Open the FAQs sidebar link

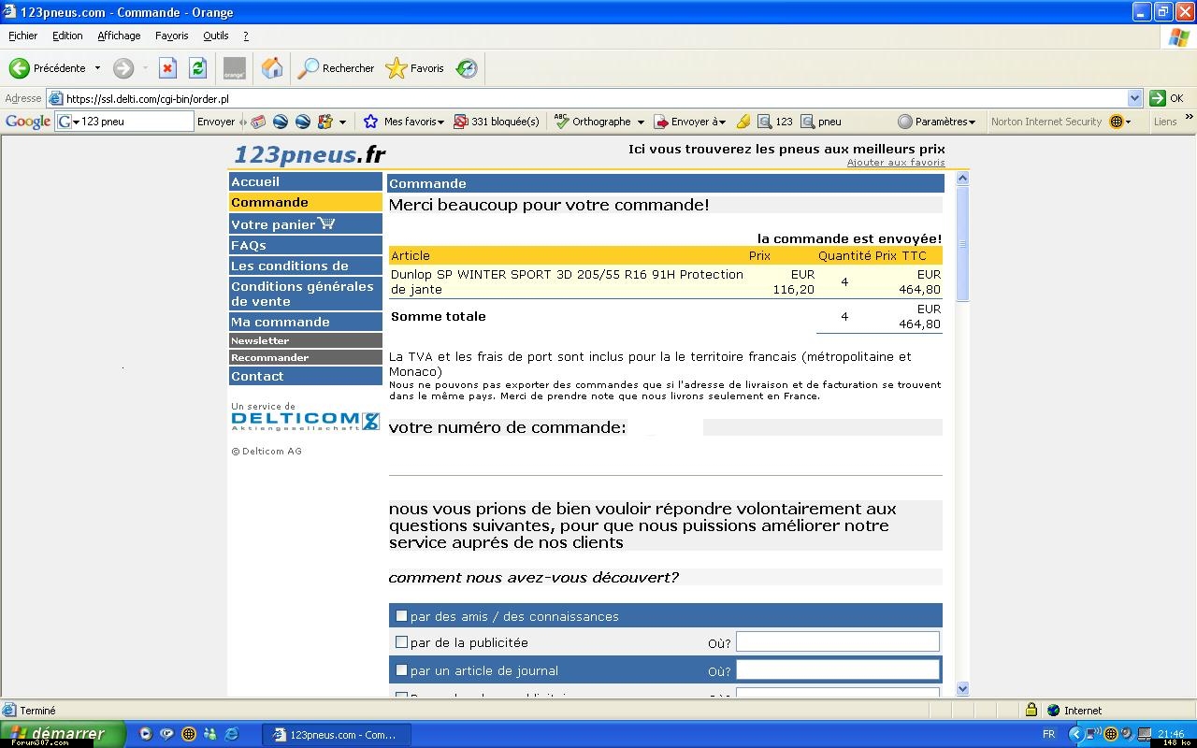[x=249, y=245]
